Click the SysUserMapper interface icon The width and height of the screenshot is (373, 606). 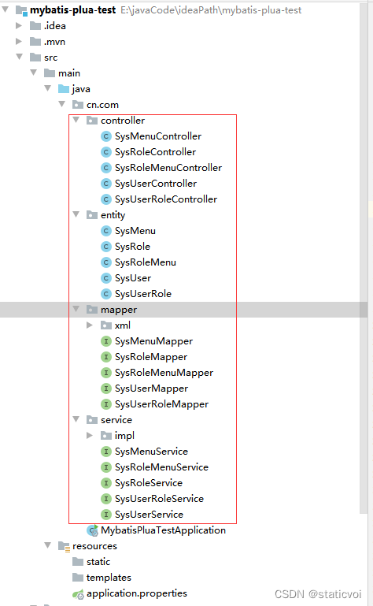coord(105,389)
